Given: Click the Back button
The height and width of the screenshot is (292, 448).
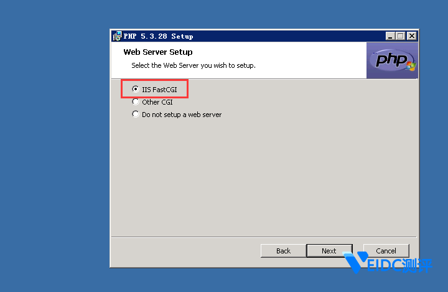Looking at the screenshot, I should (x=283, y=251).
